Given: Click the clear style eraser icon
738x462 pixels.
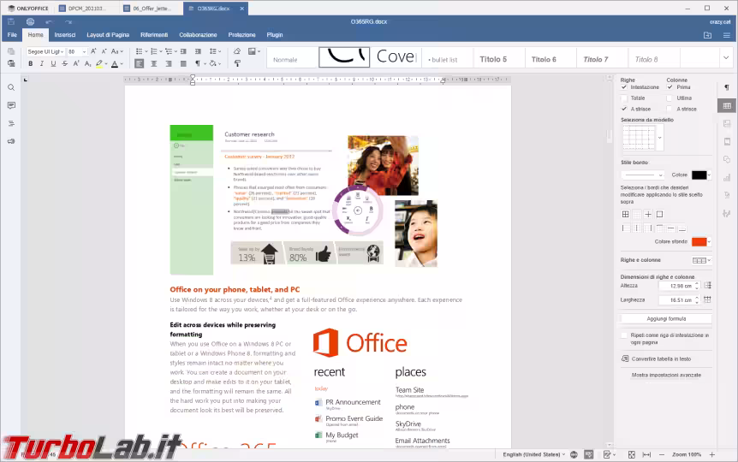Looking at the screenshot, I should [x=237, y=51].
